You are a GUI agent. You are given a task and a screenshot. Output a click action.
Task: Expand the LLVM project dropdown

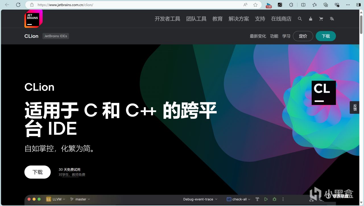56,199
